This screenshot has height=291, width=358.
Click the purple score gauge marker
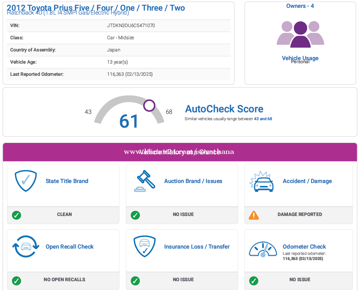click(x=149, y=105)
